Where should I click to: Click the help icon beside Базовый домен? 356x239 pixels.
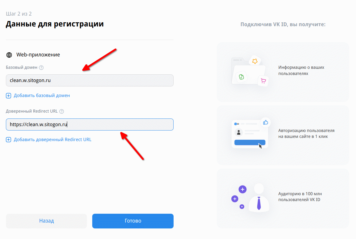click(41, 68)
